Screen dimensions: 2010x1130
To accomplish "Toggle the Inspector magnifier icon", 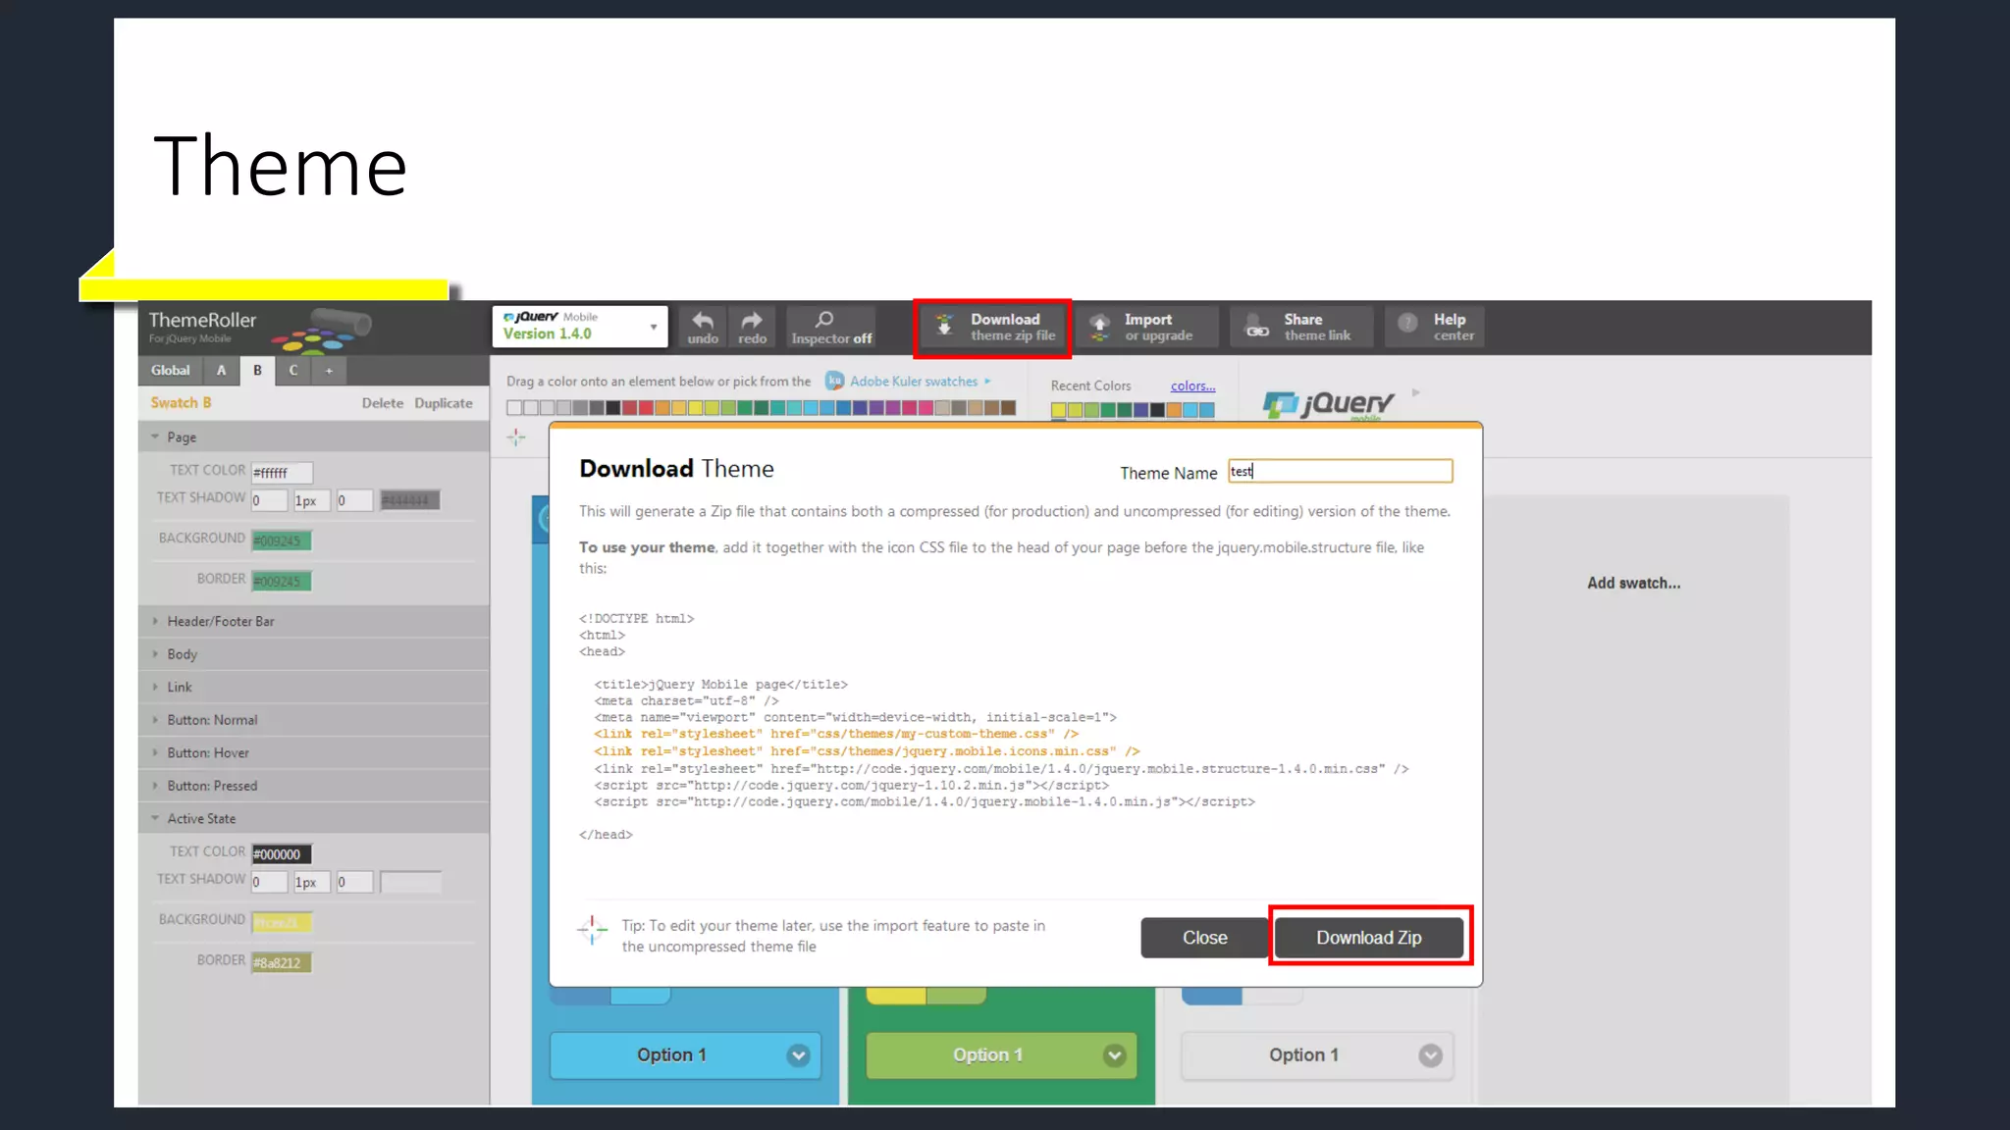I will coord(824,320).
